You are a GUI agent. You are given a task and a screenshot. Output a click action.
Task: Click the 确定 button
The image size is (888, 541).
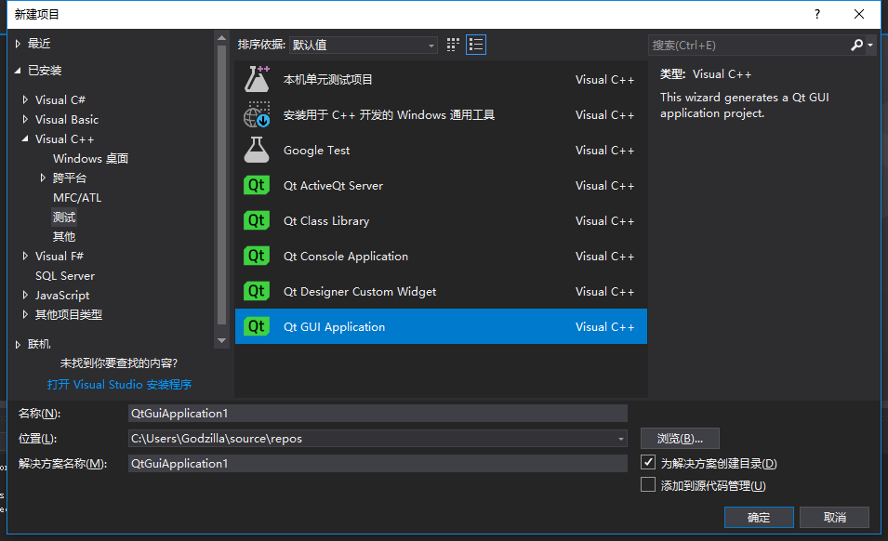coord(759,517)
